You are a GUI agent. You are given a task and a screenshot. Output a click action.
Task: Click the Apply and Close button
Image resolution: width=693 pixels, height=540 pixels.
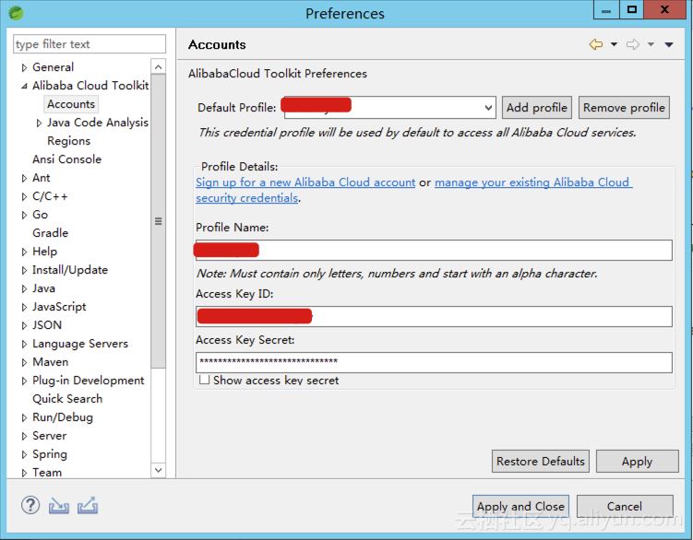(520, 506)
